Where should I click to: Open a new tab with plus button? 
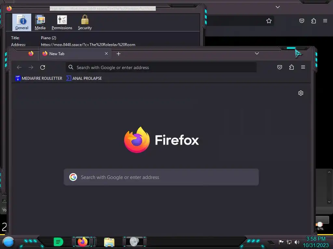coord(118,54)
